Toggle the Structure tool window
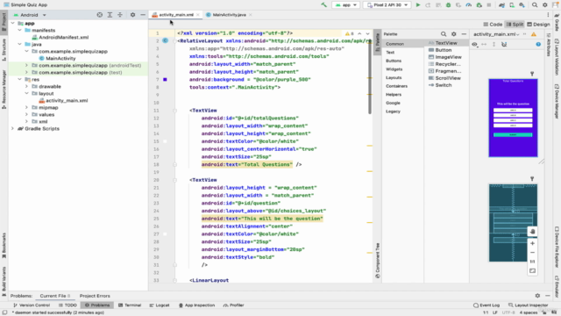The image size is (561, 316). pyautogui.click(x=4, y=50)
